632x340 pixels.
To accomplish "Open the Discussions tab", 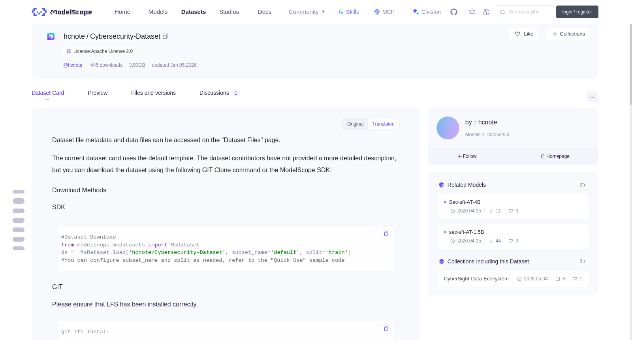I will pyautogui.click(x=219, y=93).
